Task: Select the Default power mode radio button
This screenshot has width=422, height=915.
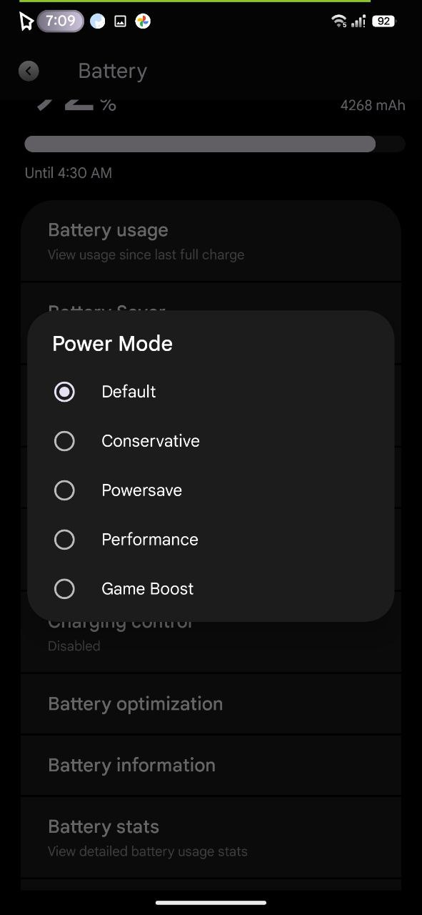Action: 64,392
